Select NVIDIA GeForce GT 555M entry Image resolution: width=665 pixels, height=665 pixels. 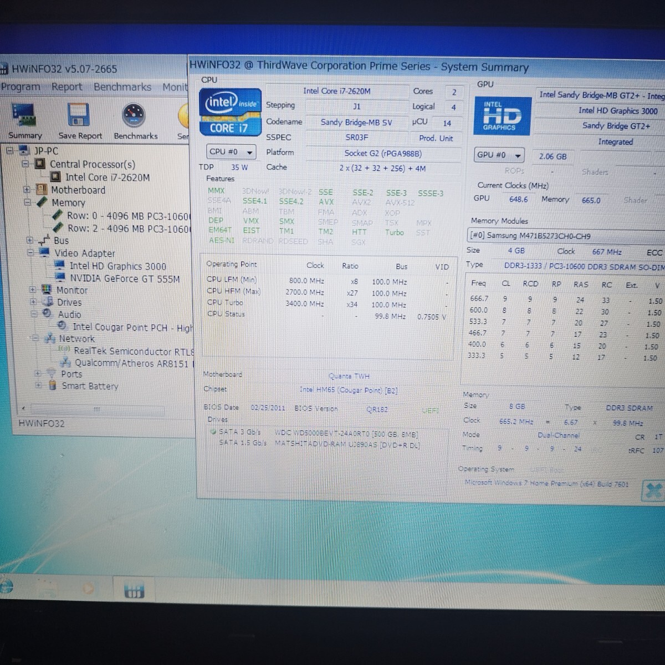click(124, 279)
